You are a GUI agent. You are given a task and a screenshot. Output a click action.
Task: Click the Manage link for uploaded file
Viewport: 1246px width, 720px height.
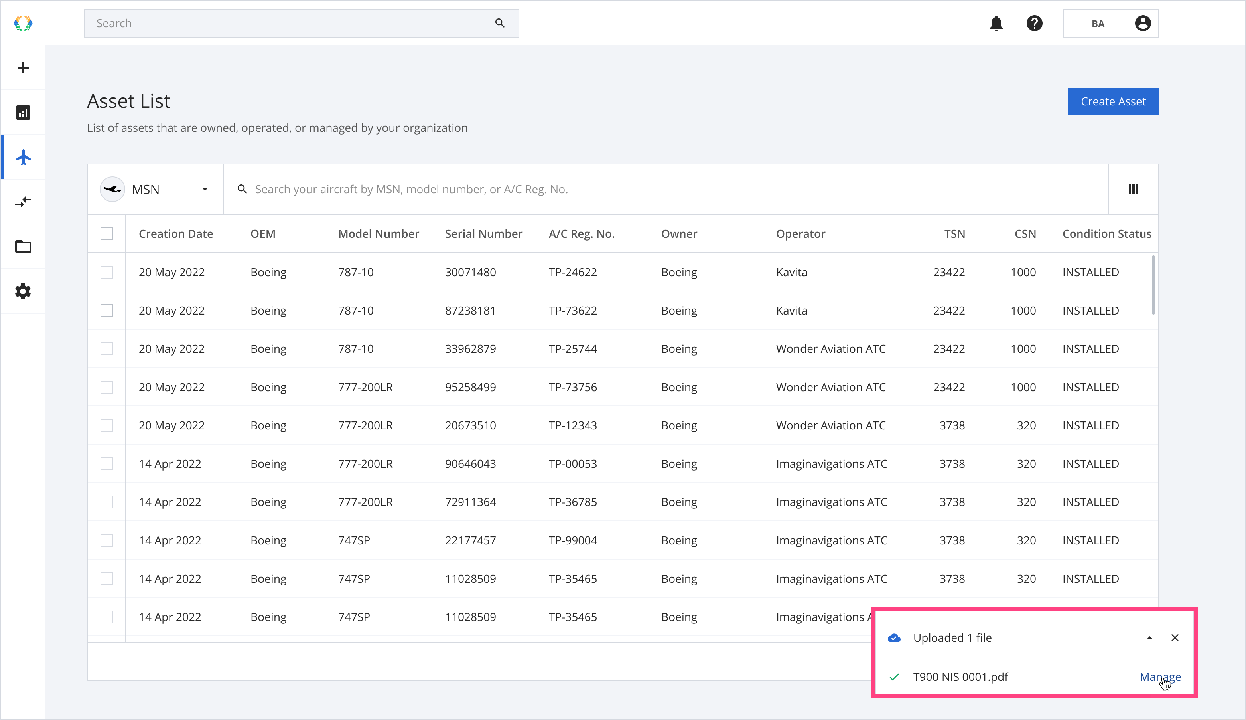1160,677
